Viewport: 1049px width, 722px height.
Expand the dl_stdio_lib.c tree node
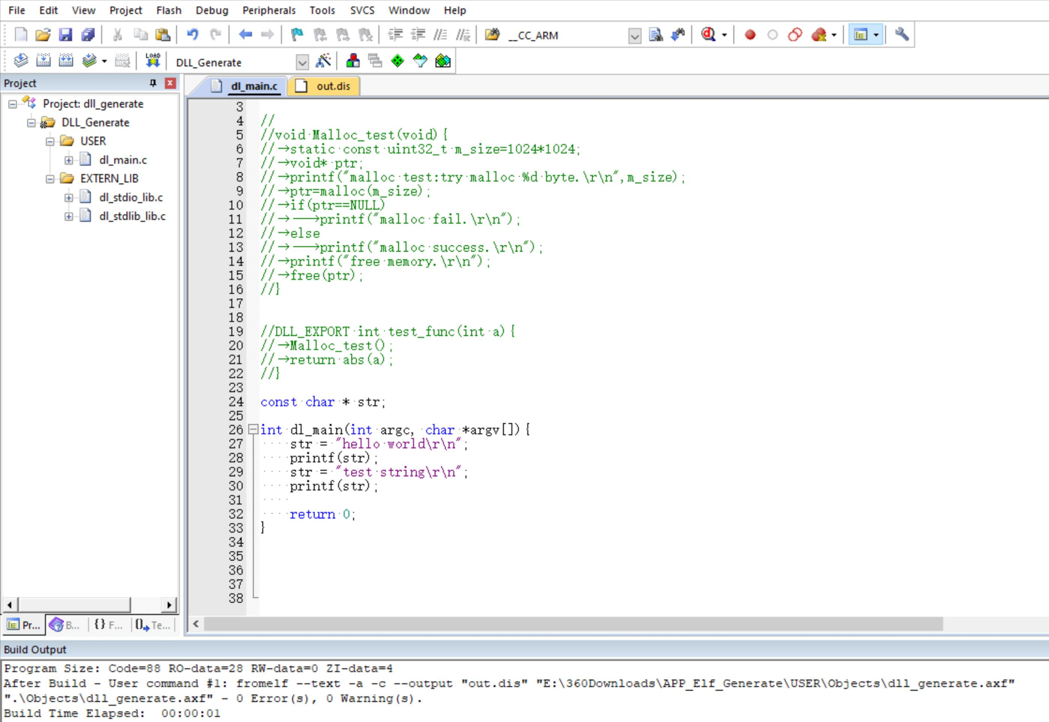tap(68, 198)
